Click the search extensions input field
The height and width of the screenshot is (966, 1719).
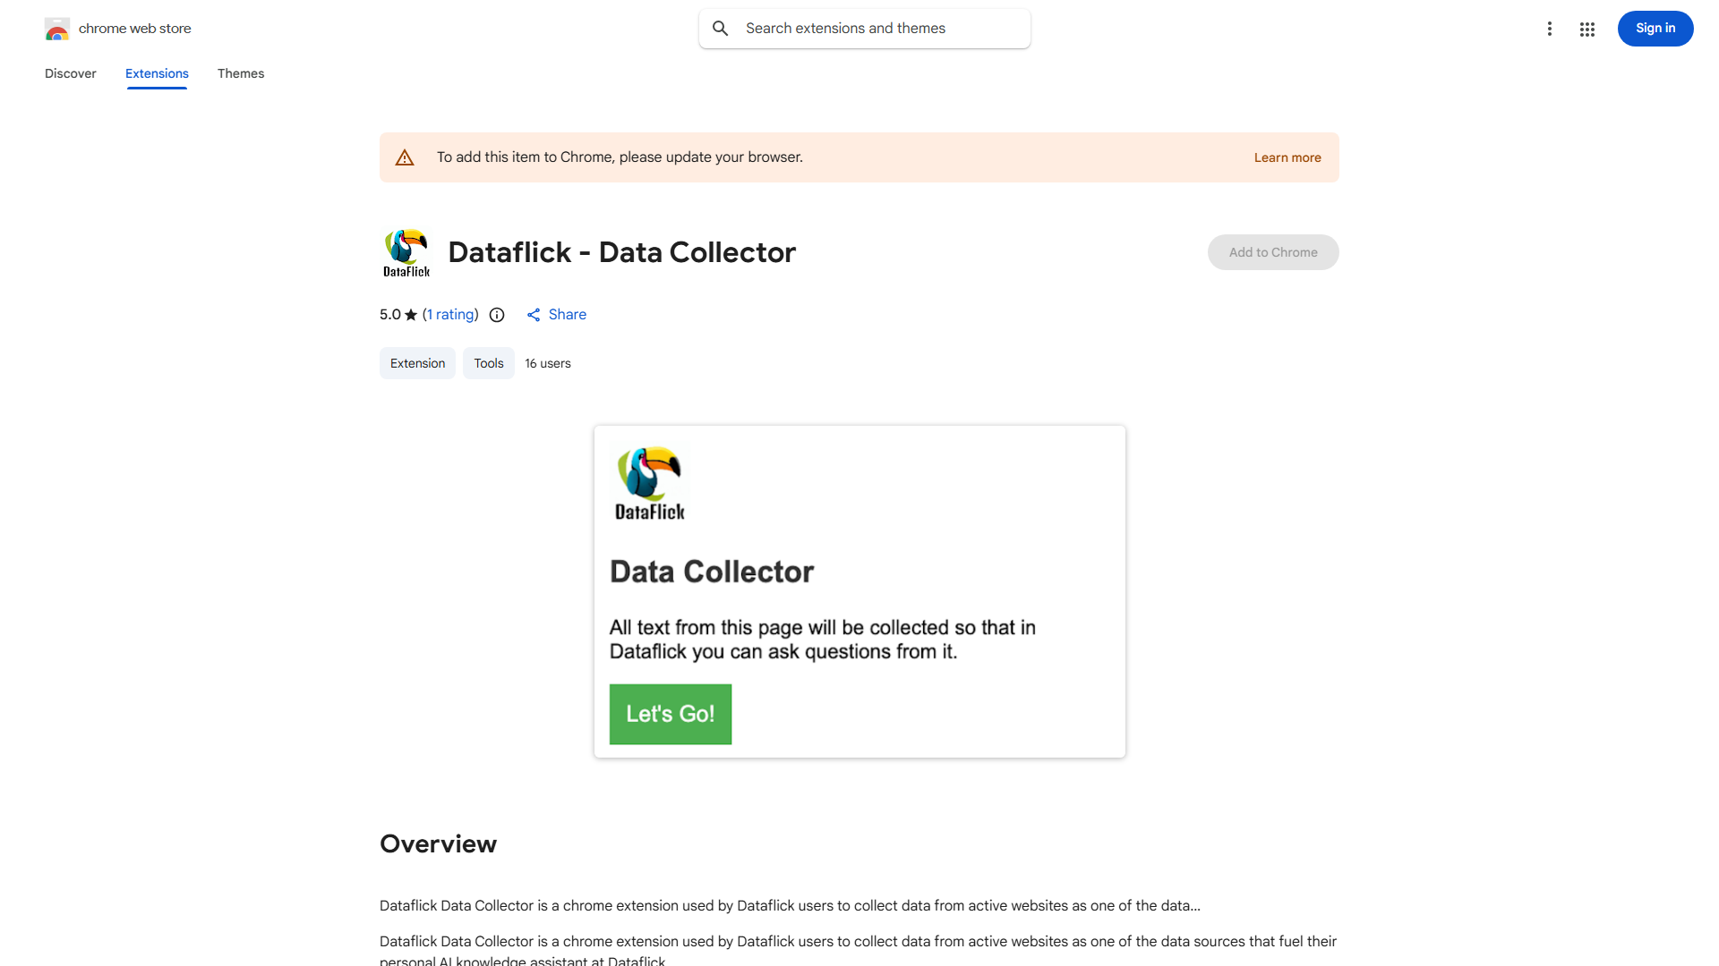click(x=864, y=28)
